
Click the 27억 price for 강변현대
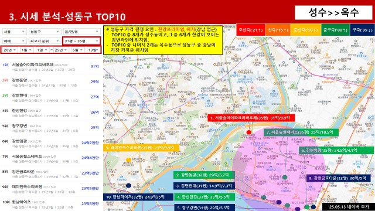[x=95, y=97]
